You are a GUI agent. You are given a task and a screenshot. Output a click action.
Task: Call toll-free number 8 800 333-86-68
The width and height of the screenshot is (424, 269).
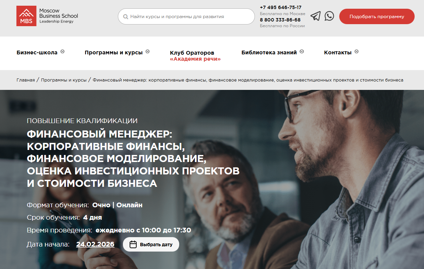(280, 20)
